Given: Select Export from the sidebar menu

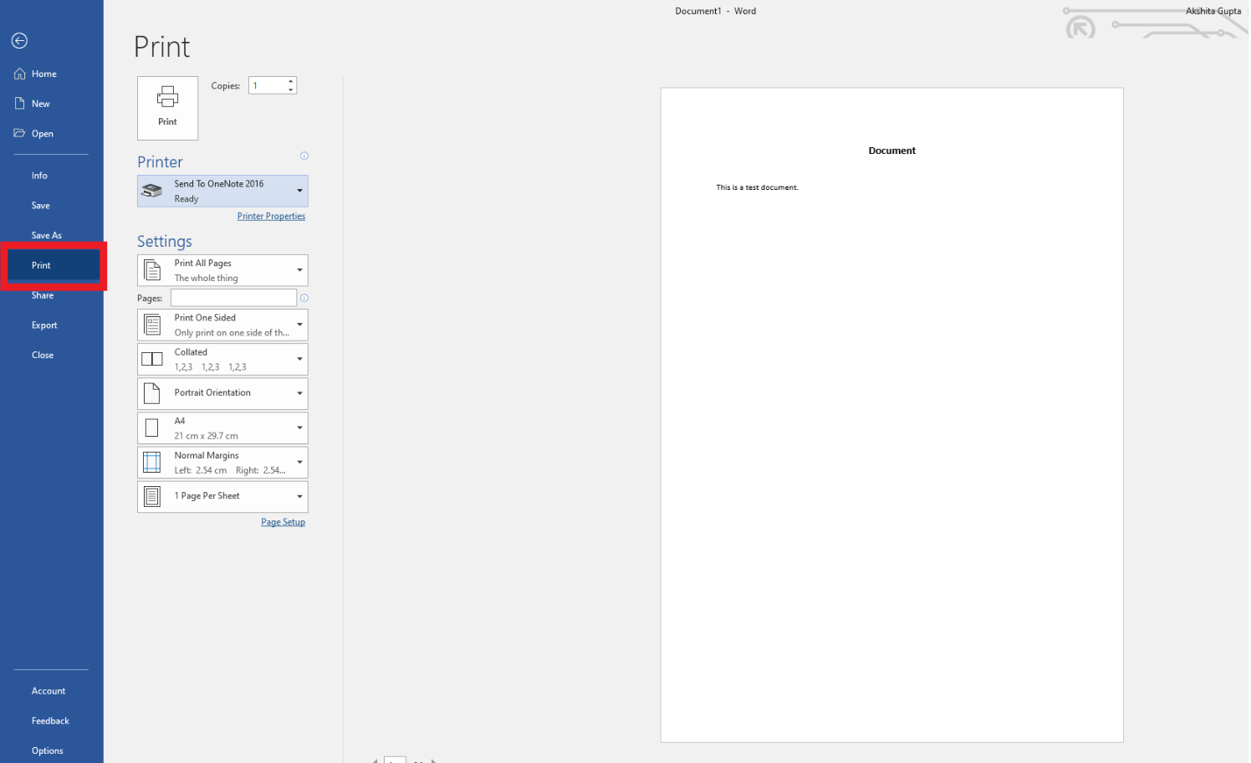Looking at the screenshot, I should click(43, 325).
